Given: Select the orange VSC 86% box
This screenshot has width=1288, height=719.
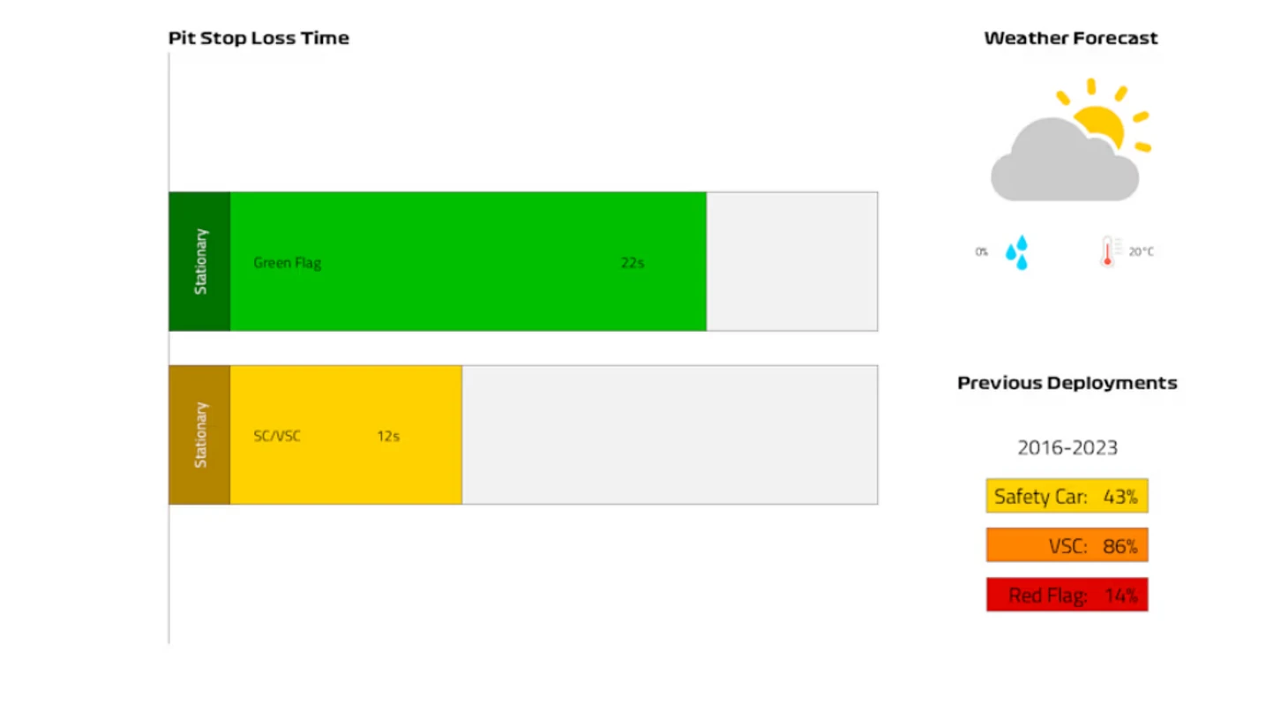Looking at the screenshot, I should coord(1067,545).
